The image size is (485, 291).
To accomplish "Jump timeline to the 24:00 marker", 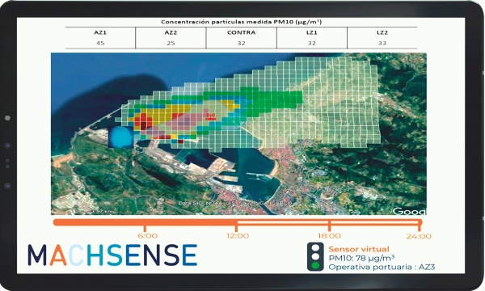I will pyautogui.click(x=419, y=237).
